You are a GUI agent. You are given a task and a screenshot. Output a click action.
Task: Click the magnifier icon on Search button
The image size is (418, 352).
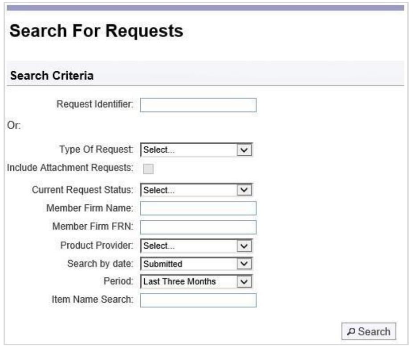(351, 331)
